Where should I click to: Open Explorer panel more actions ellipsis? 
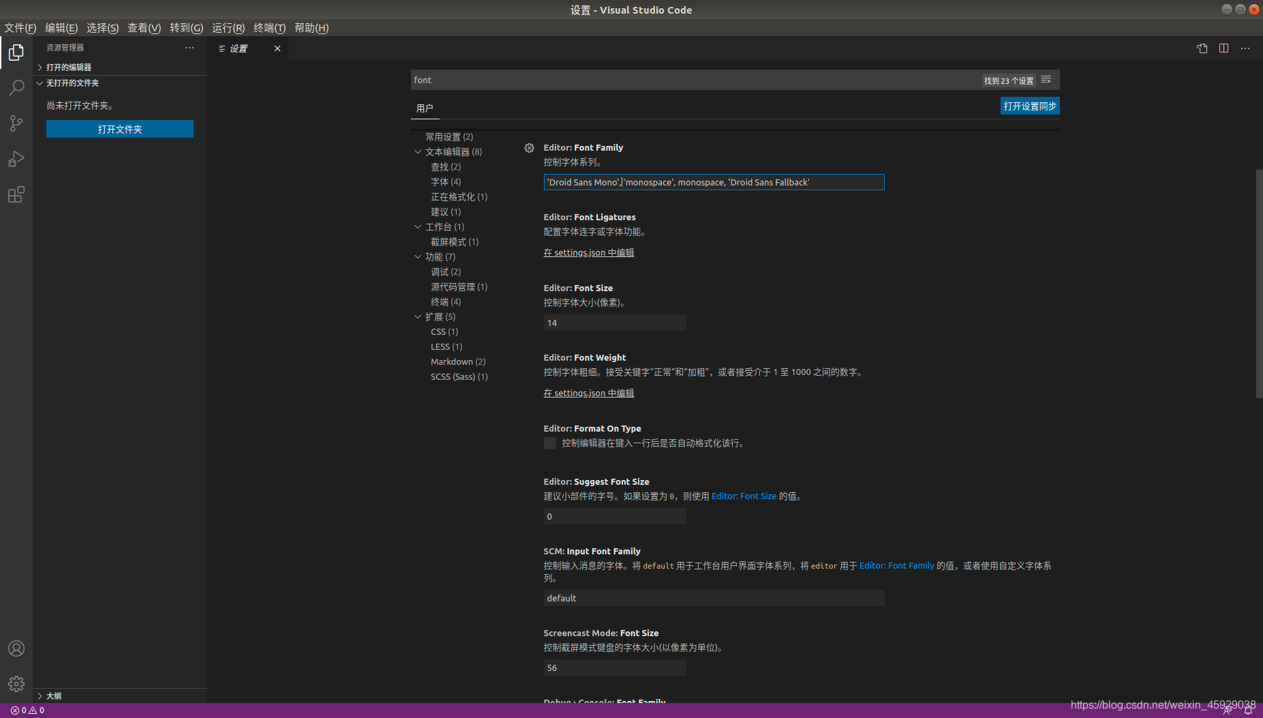[x=189, y=48]
